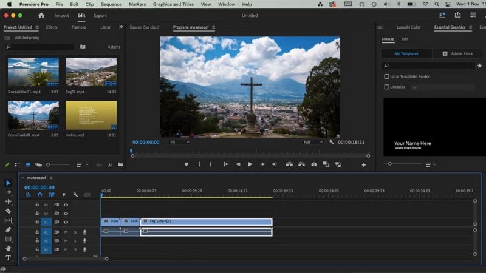This screenshot has width=486, height=273.
Task: Toggle lock on V3 track
Action: [37, 204]
